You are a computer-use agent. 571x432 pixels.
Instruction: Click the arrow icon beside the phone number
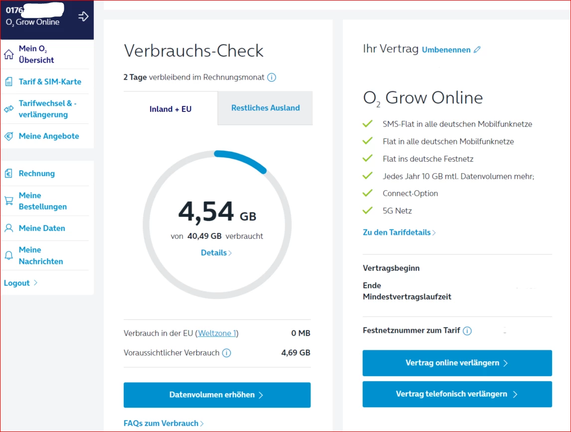(x=83, y=16)
